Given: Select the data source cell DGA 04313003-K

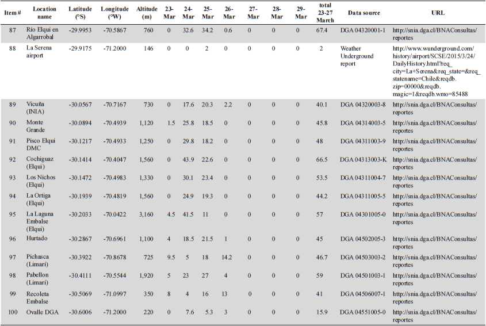Looking at the screenshot, I should tap(363, 159).
